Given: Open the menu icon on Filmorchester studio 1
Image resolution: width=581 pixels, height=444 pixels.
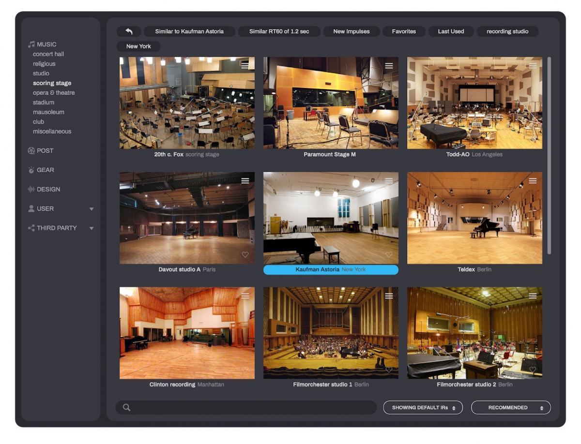Looking at the screenshot, I should tap(389, 296).
